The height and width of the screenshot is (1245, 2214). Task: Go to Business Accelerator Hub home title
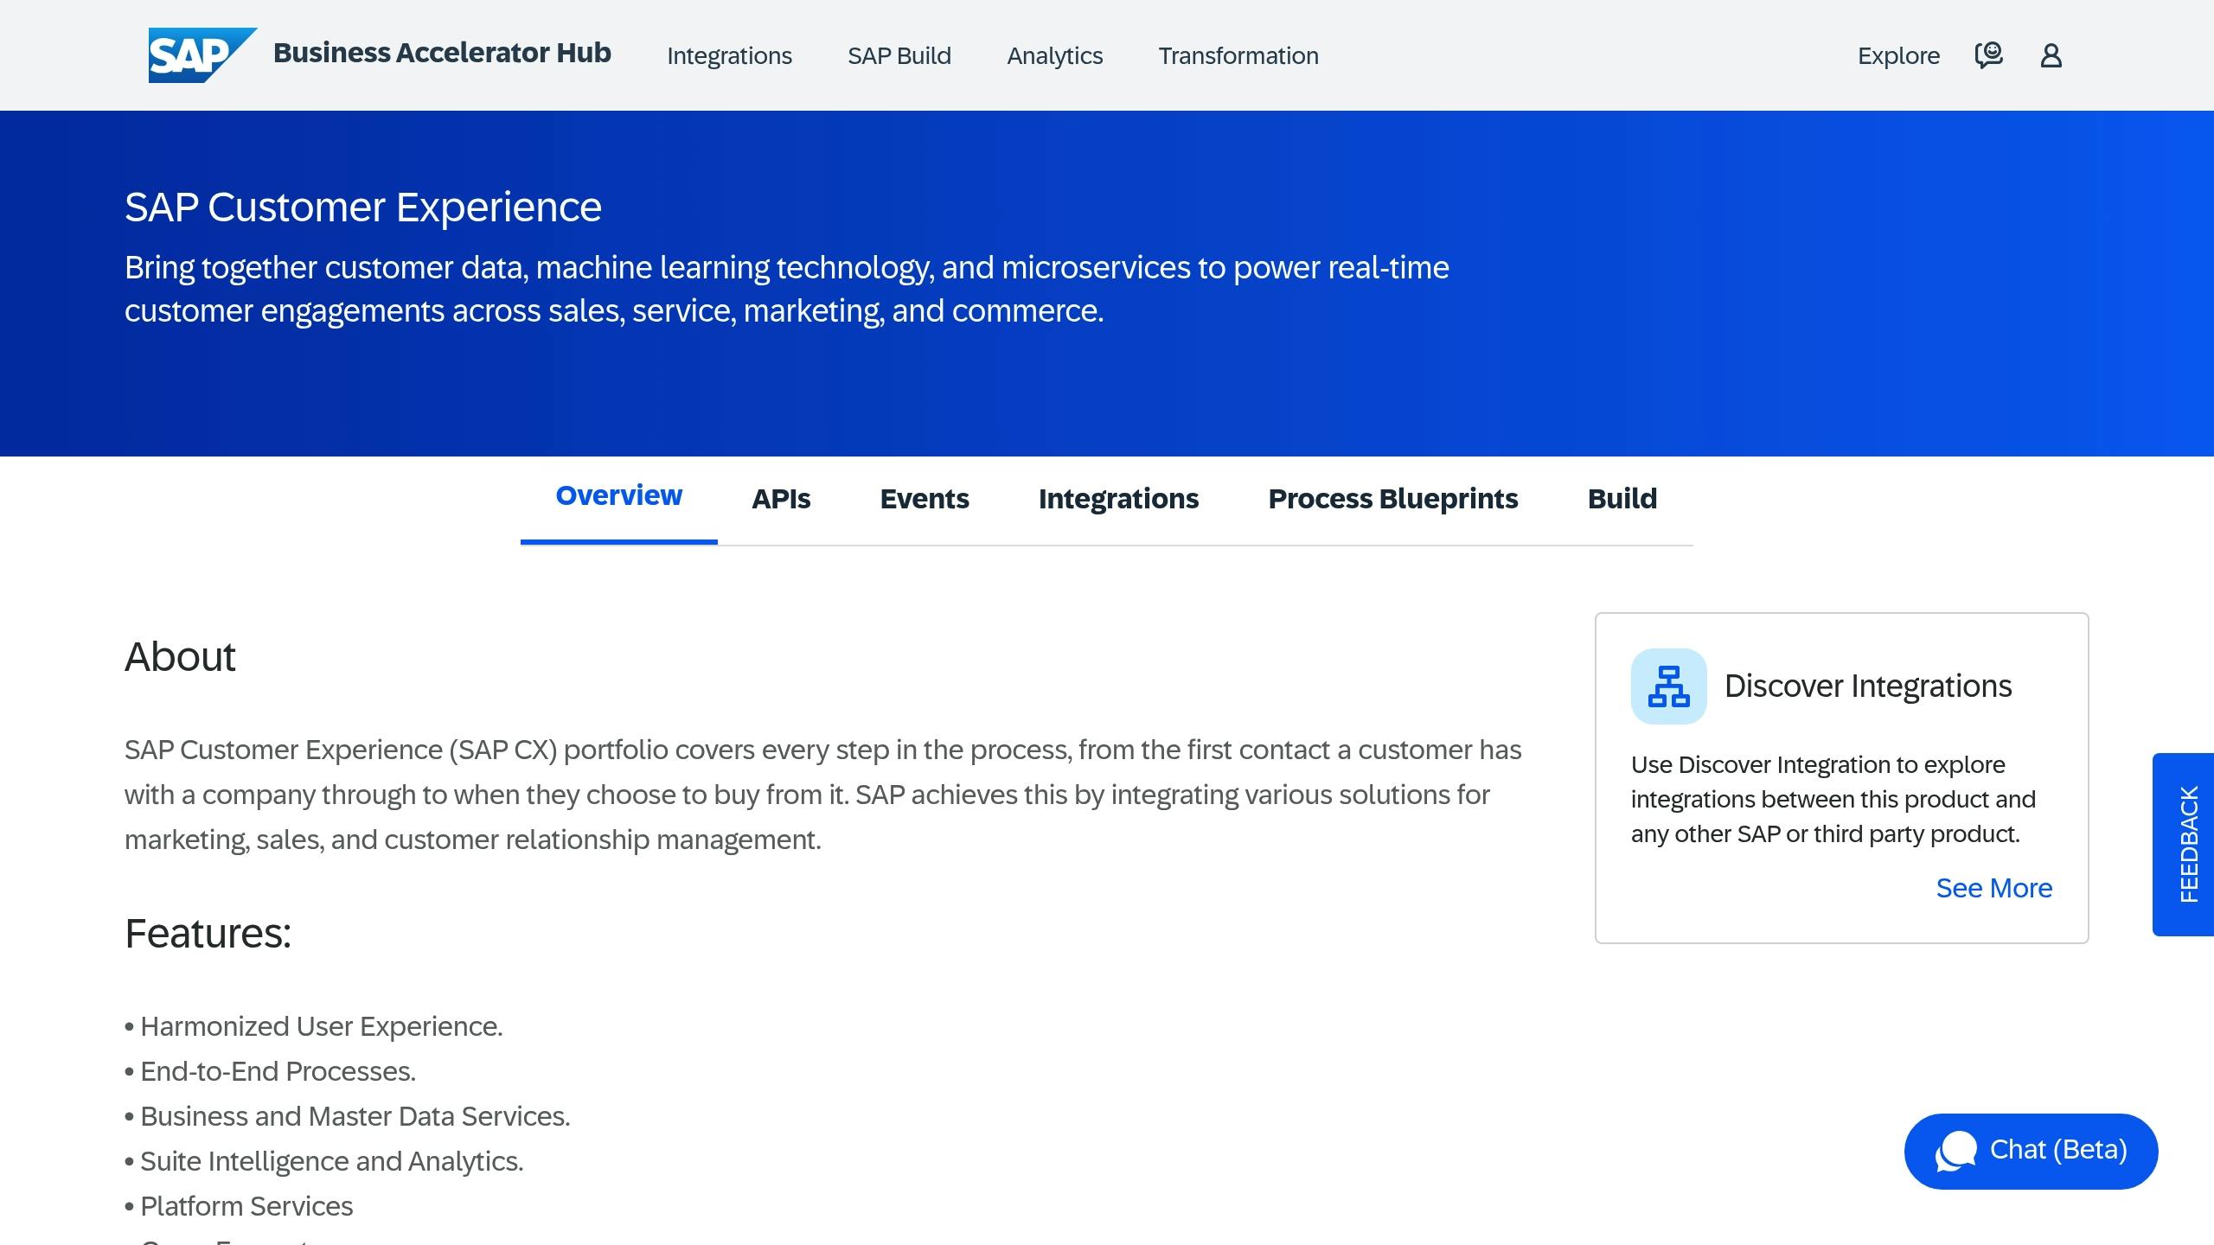442,53
